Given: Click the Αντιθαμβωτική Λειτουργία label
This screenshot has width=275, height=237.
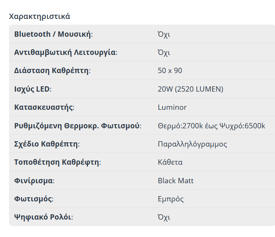Looking at the screenshot, I should [x=65, y=52].
